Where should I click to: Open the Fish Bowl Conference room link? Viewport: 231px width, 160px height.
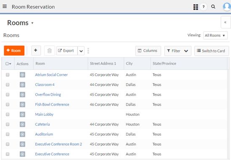(x=52, y=104)
